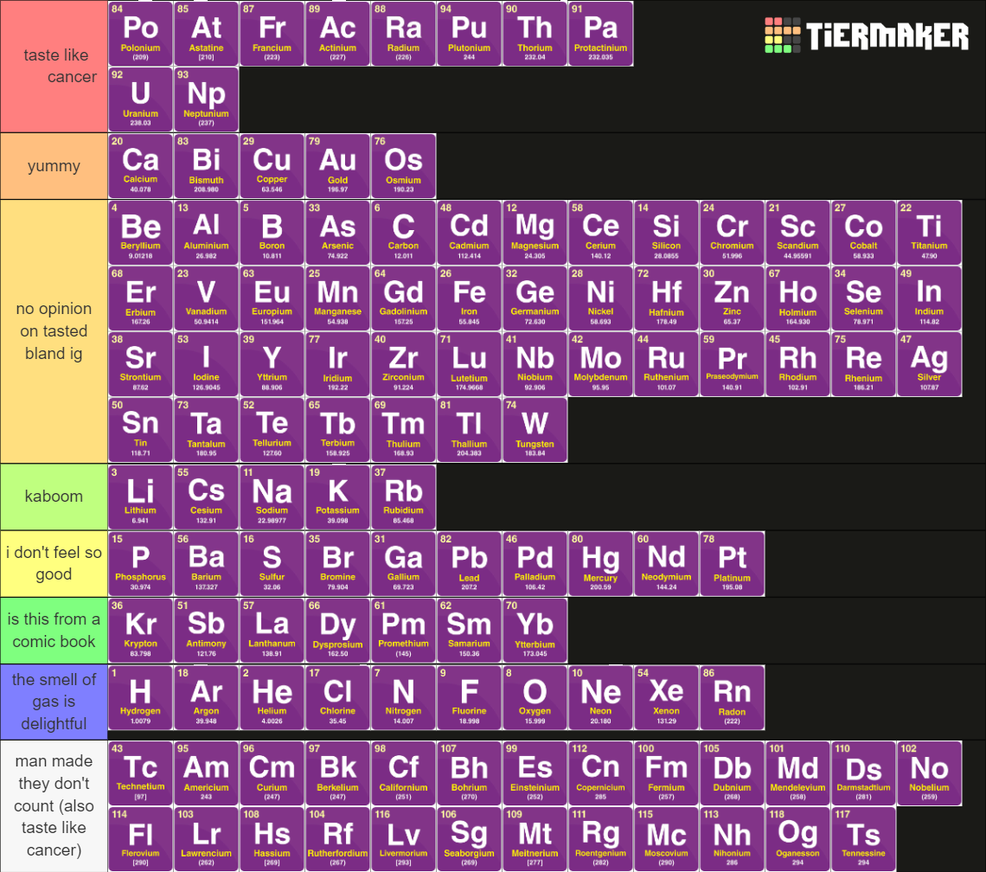Screen dimensions: 986x872
Task: Select 'is this from a comic book' label
Action: coord(54,630)
